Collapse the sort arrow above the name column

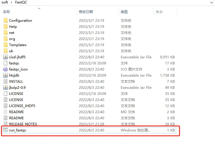pyautogui.click(x=39, y=8)
